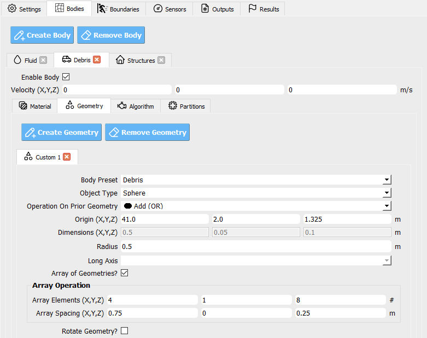The height and width of the screenshot is (338, 427).
Task: Close the Custom 1 geometry tab
Action: click(67, 157)
